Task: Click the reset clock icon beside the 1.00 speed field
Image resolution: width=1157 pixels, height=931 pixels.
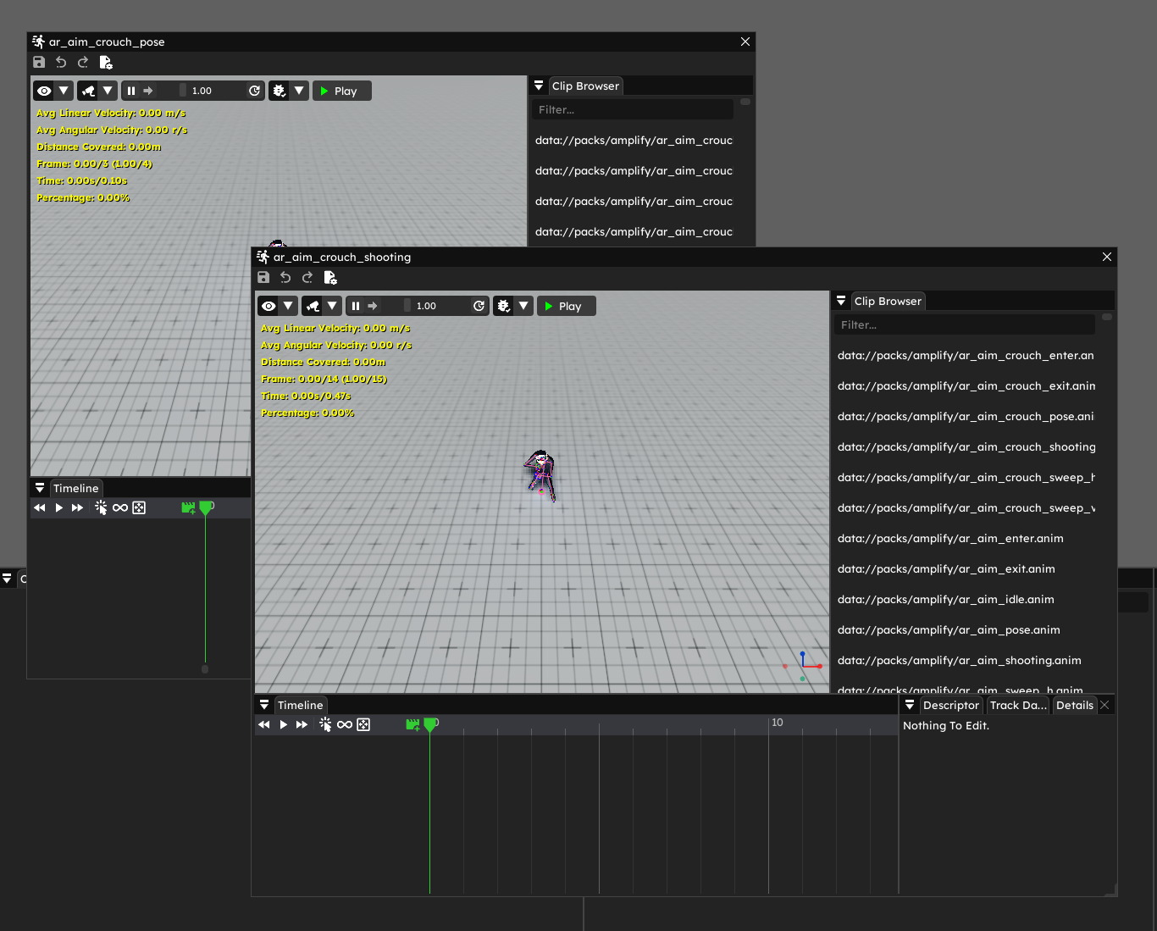Action: coord(479,306)
